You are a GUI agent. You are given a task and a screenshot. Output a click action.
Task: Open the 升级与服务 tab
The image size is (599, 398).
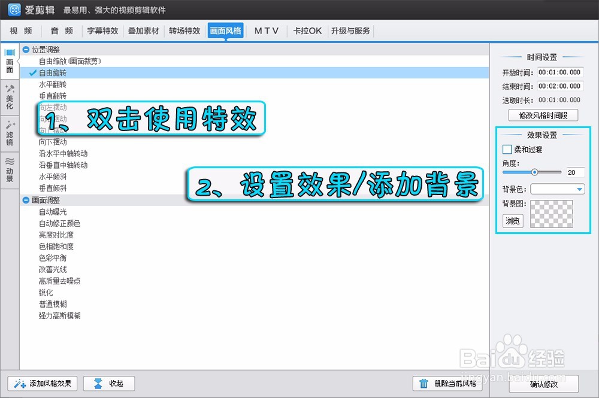pyautogui.click(x=350, y=31)
